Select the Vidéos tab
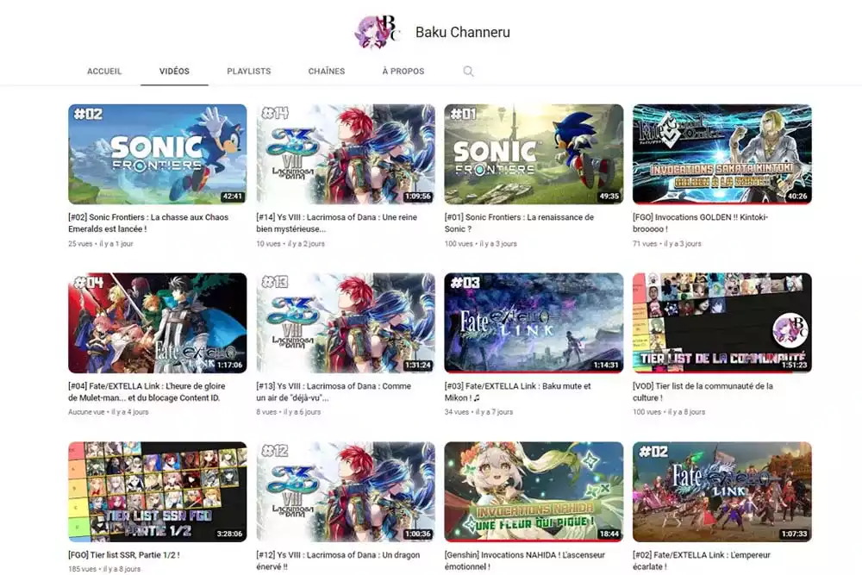Screen dimensions: 862x575 [174, 71]
